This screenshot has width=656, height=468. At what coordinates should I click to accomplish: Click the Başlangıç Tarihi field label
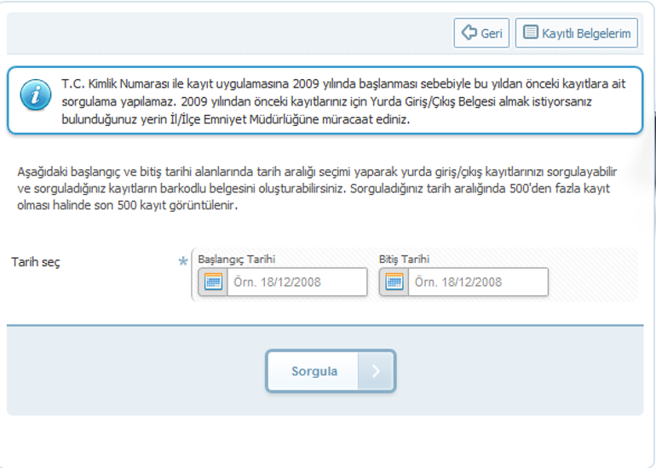click(236, 259)
